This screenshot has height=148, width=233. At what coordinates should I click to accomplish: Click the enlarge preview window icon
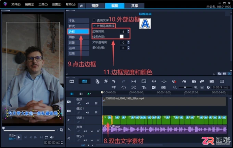pyautogui.click(x=62, y=130)
